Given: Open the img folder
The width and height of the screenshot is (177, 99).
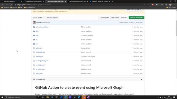Looking at the screenshot, I should [37, 35].
